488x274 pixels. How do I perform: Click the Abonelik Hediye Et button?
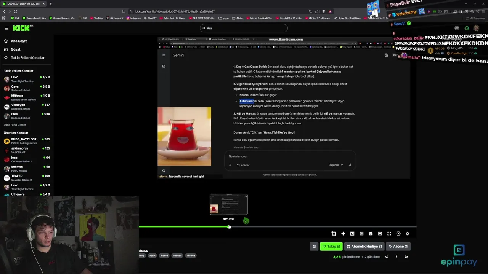tap(364, 247)
